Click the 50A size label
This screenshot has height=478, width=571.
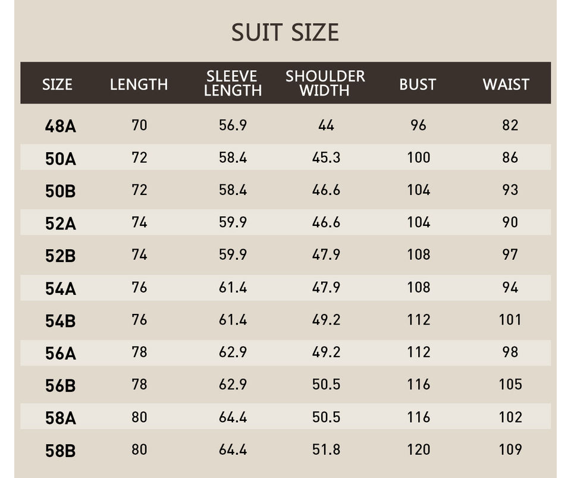[60, 159]
